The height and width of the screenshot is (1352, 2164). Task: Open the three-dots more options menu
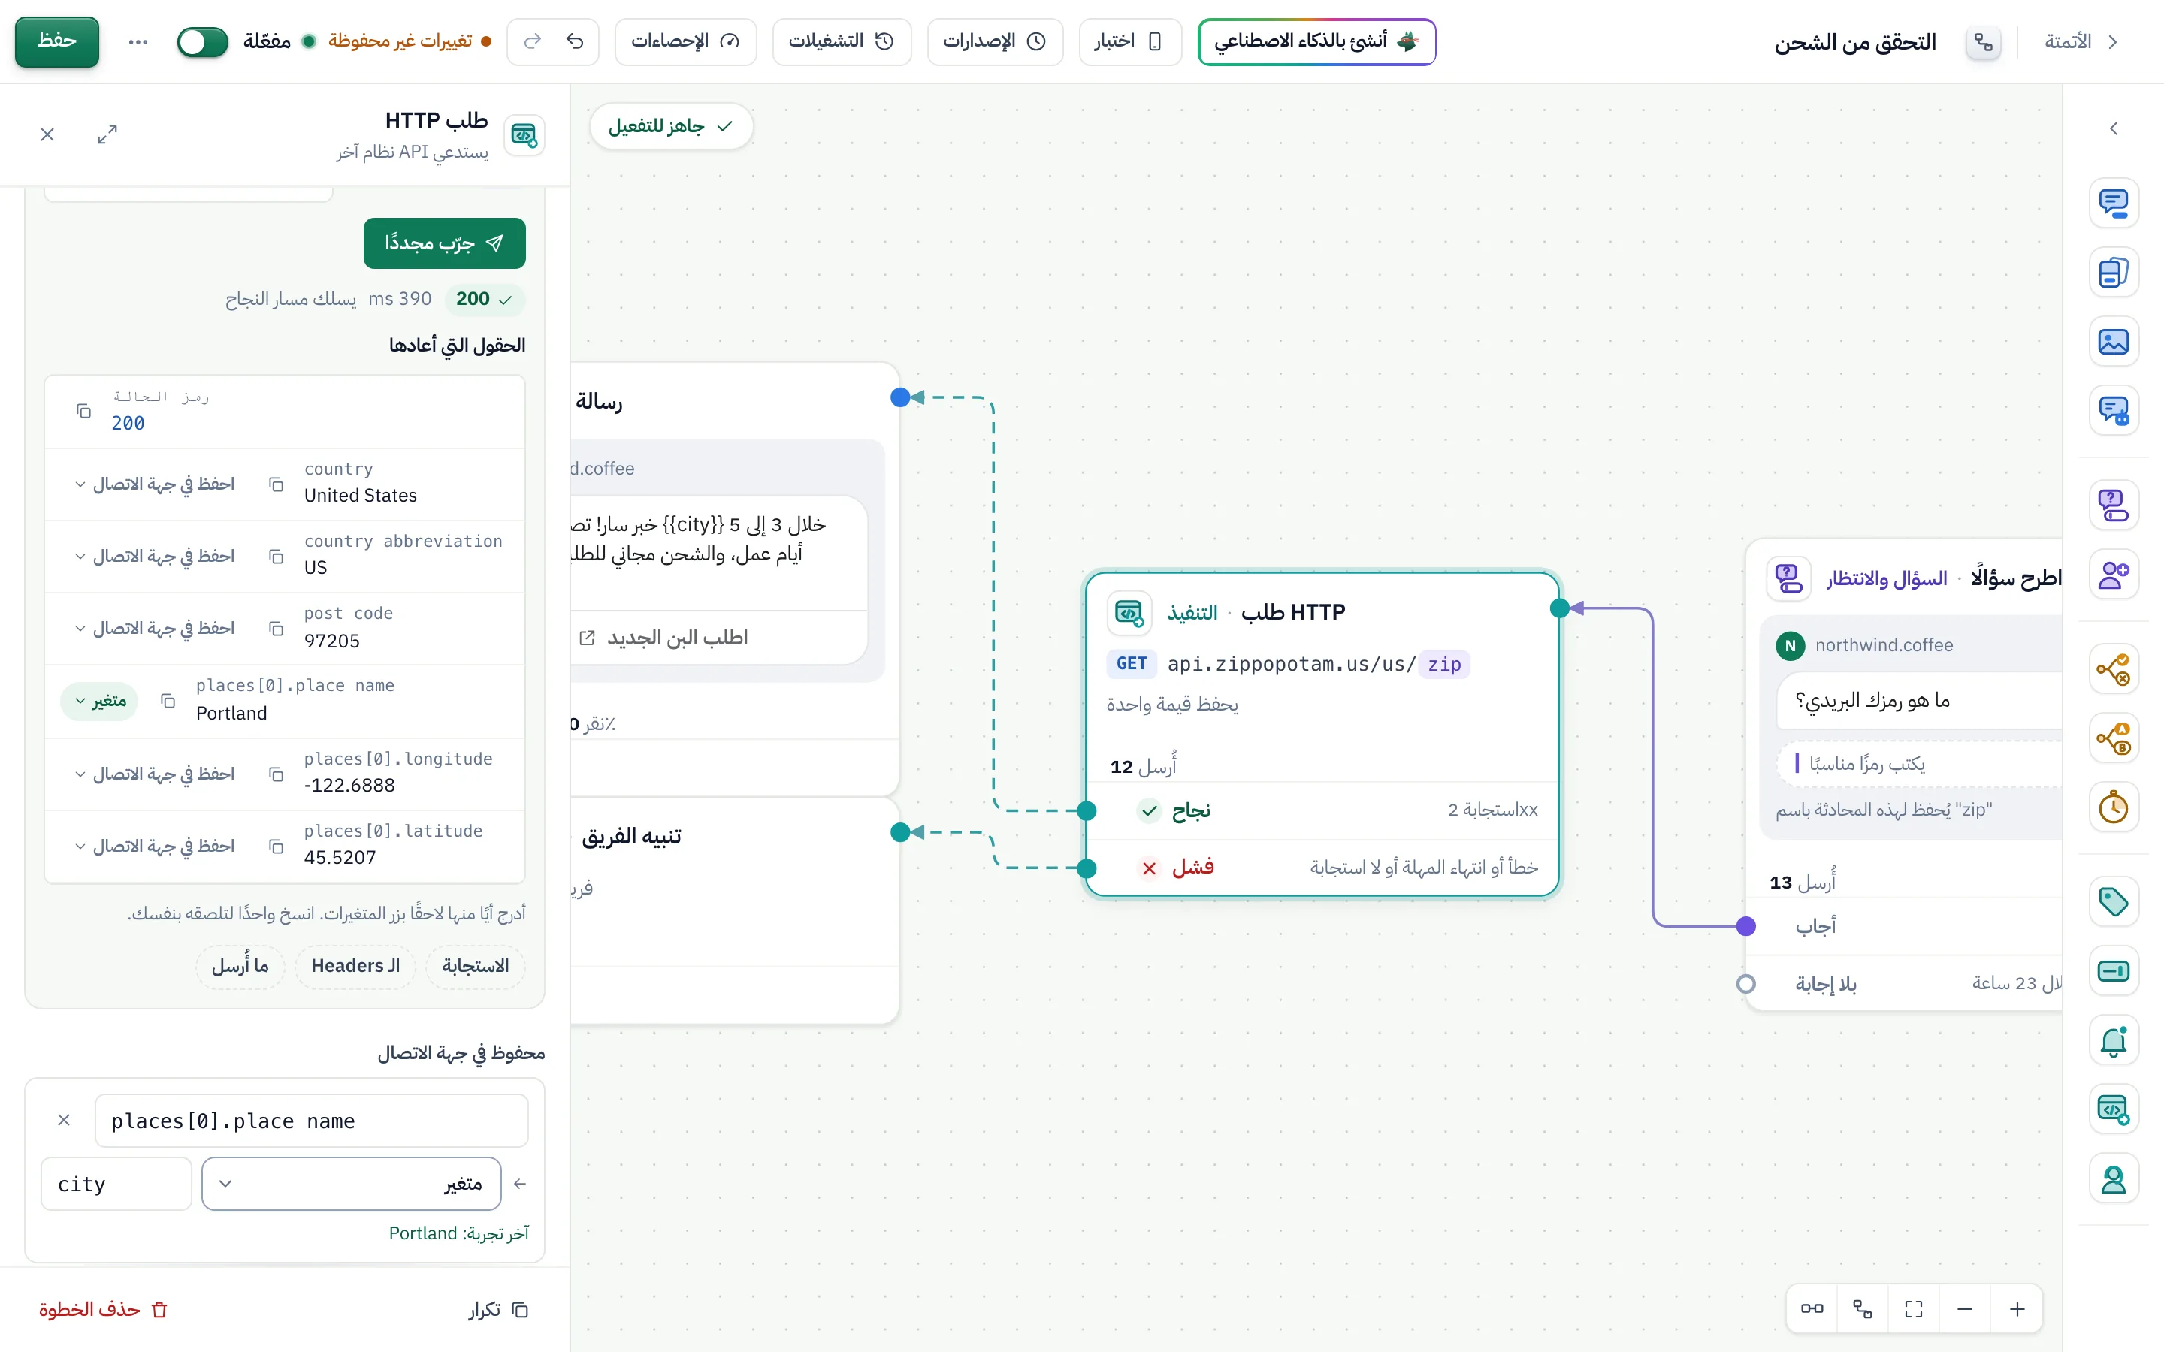point(138,41)
